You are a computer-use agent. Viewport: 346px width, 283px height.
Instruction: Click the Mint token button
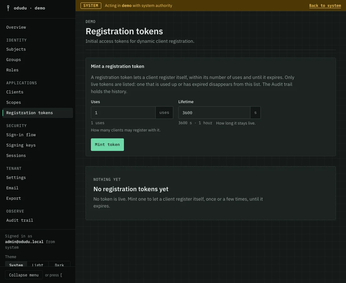tap(107, 145)
